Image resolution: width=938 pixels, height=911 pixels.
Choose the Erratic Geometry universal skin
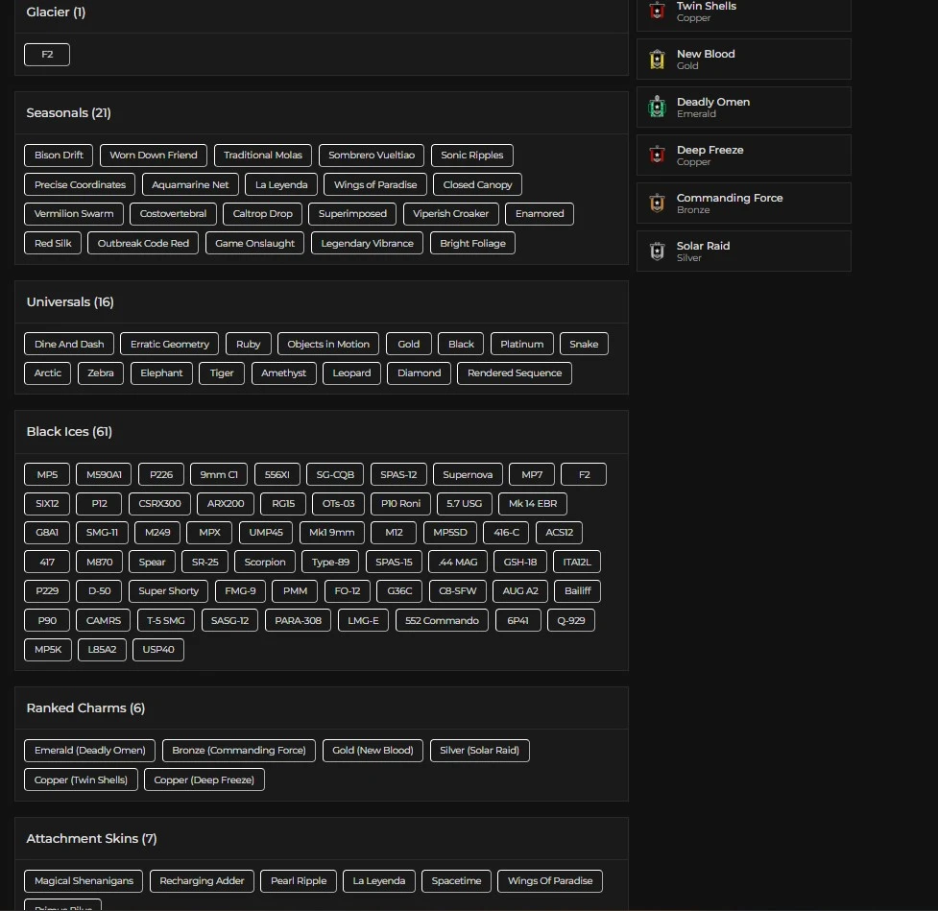tap(170, 345)
